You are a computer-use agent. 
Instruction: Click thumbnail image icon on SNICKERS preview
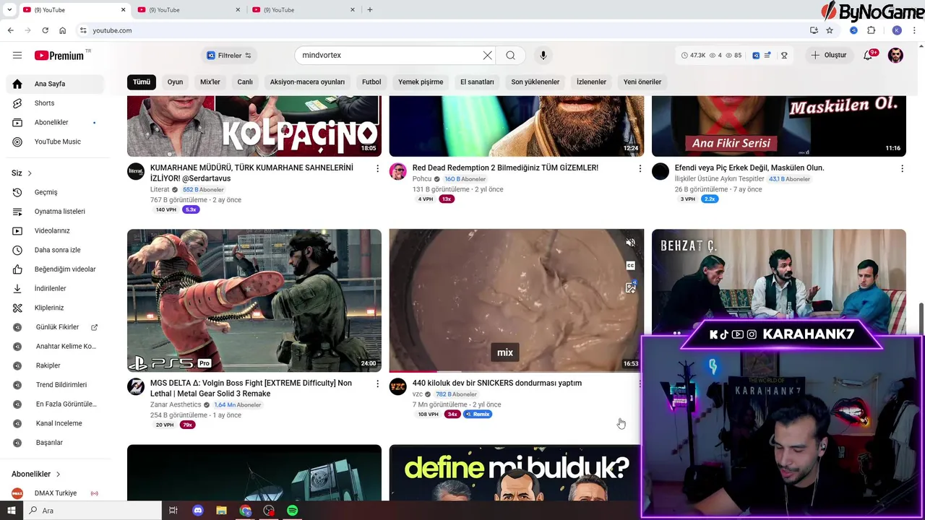pyautogui.click(x=630, y=287)
